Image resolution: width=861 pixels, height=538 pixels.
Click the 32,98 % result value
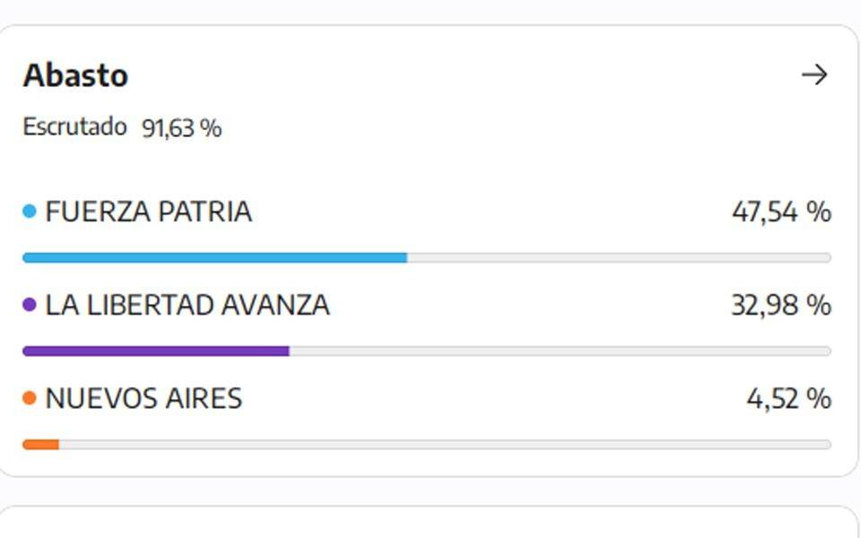781,305
